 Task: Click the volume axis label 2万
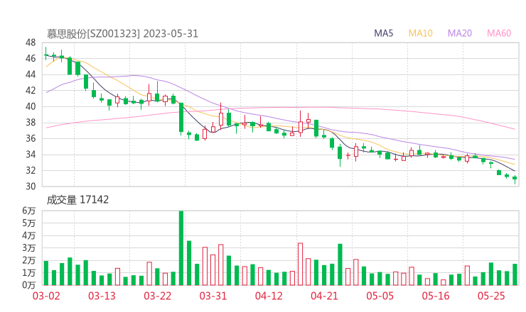click(x=29, y=260)
